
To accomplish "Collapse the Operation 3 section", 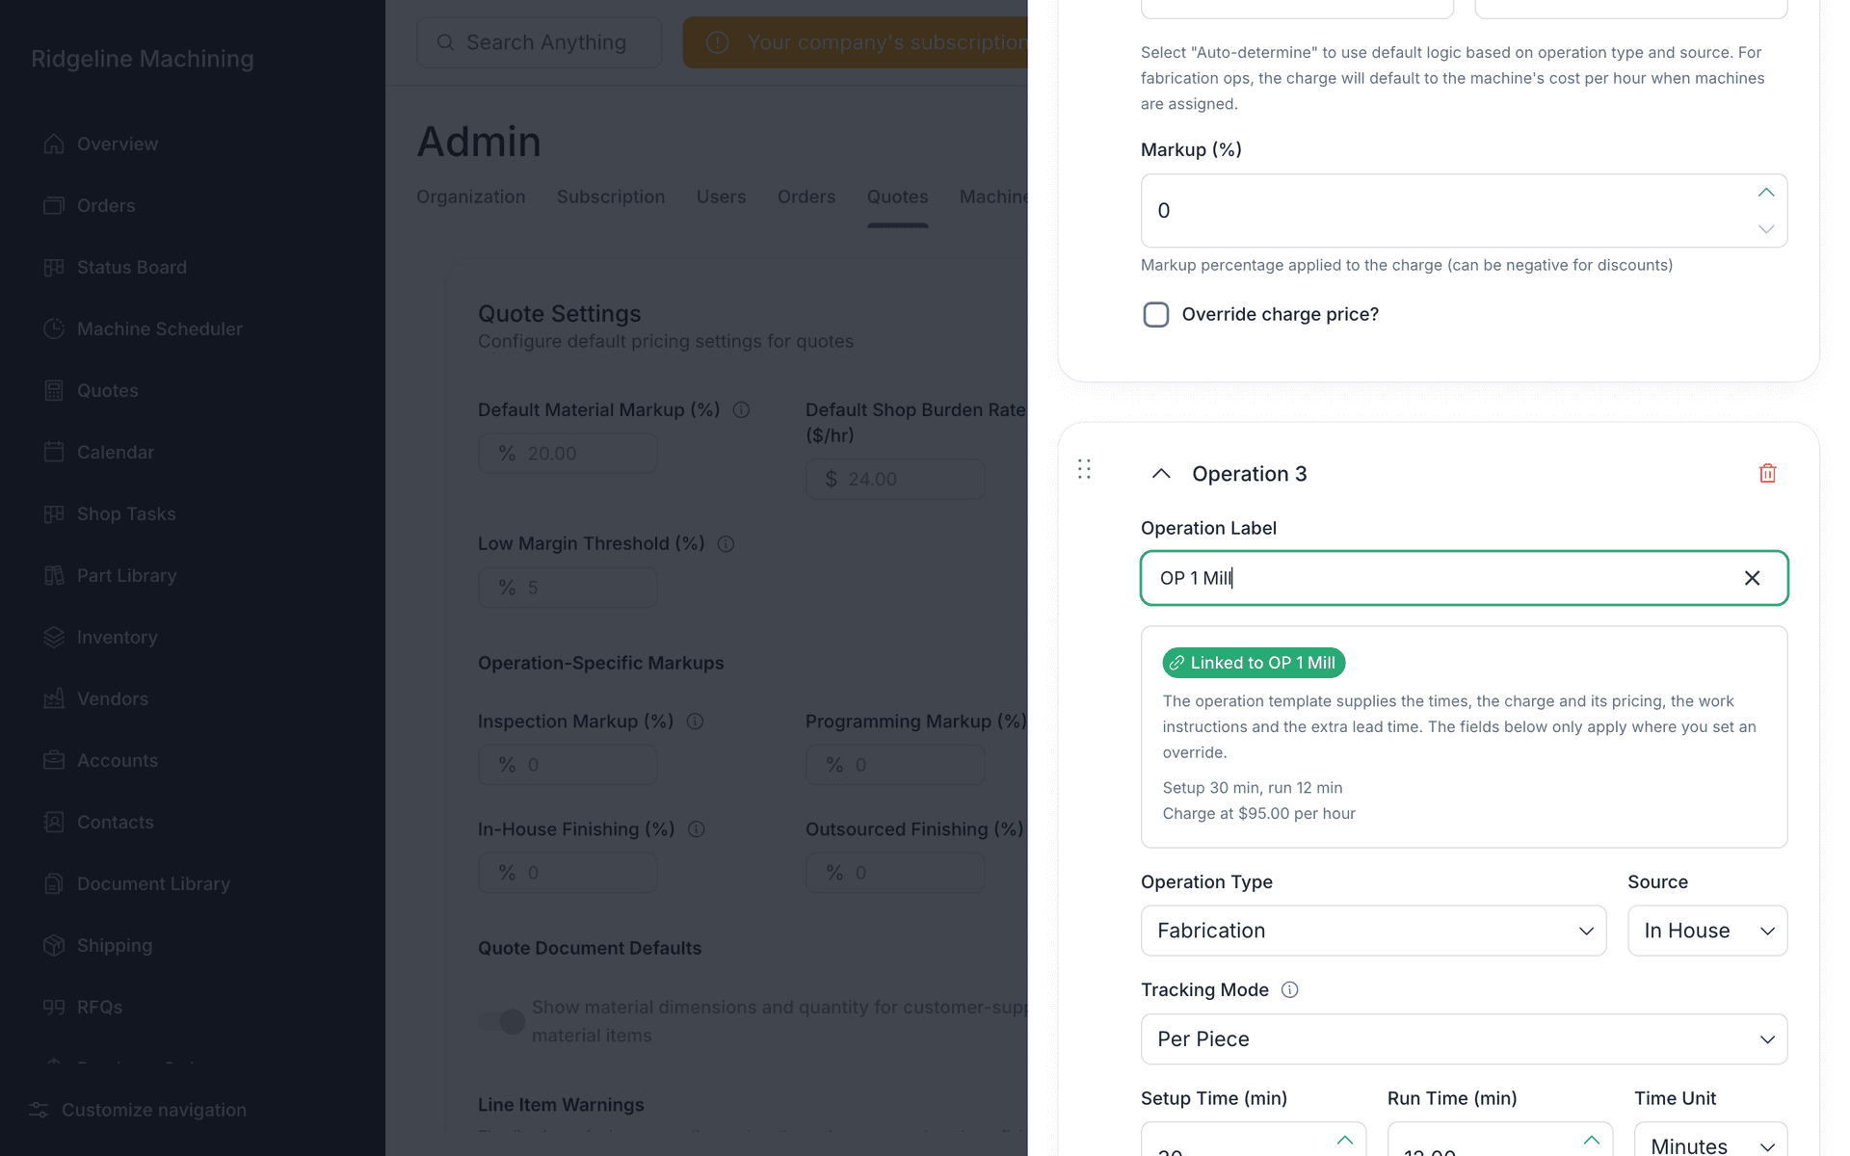I will [x=1161, y=473].
